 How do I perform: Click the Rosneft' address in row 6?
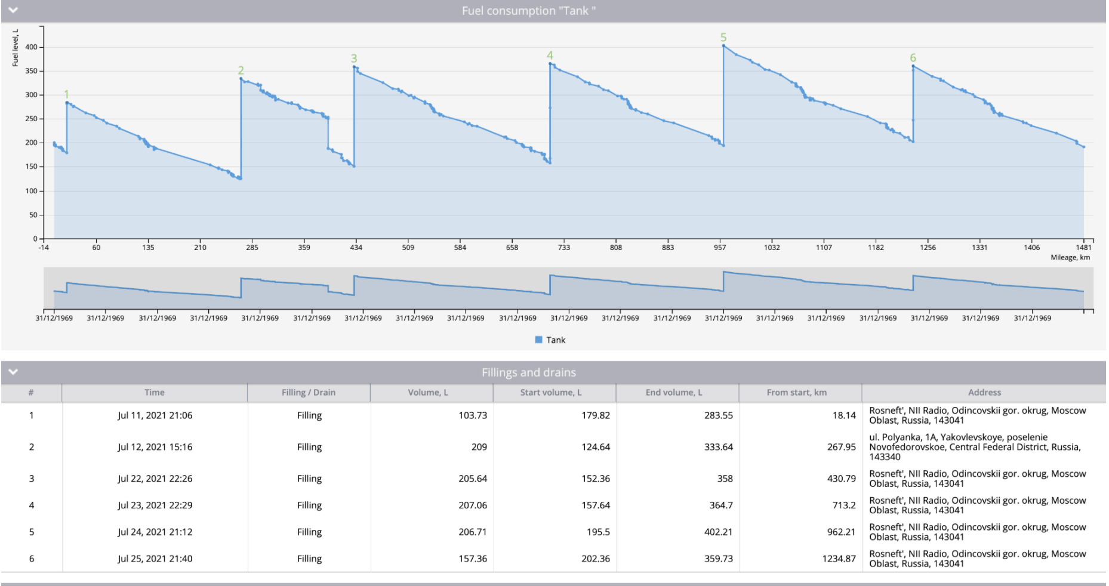pyautogui.click(x=978, y=559)
